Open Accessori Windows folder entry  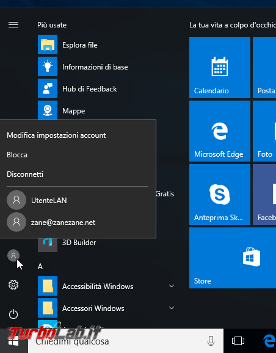tap(107, 308)
